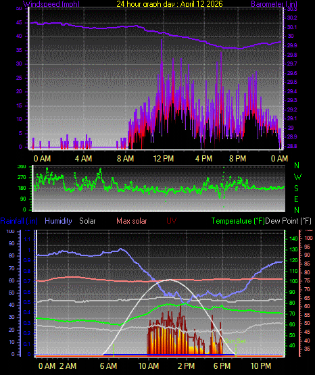The height and width of the screenshot is (375, 315).
Task: Click the '30.2' barometer tick
Action: pyautogui.click(x=292, y=18)
